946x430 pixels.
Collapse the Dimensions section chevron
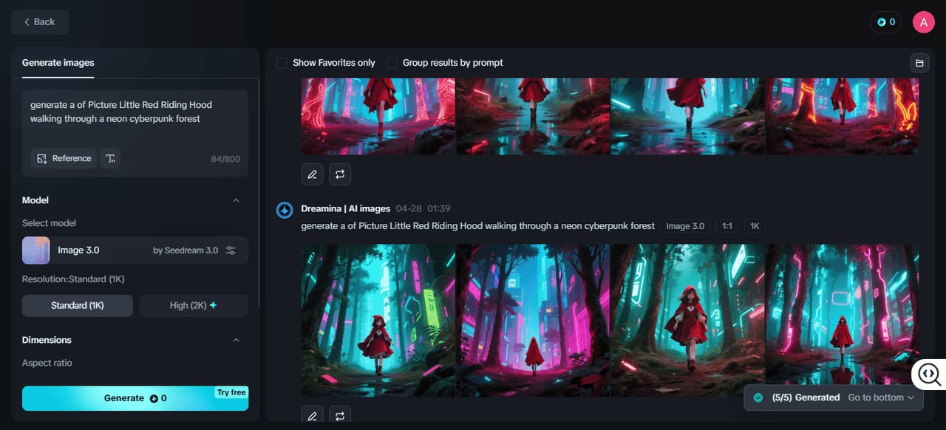click(236, 340)
